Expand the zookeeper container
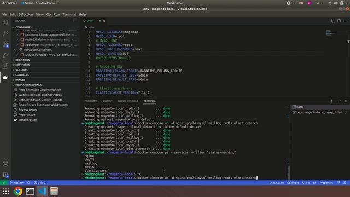Viewport: 350px width, 197px height. [x=17, y=45]
